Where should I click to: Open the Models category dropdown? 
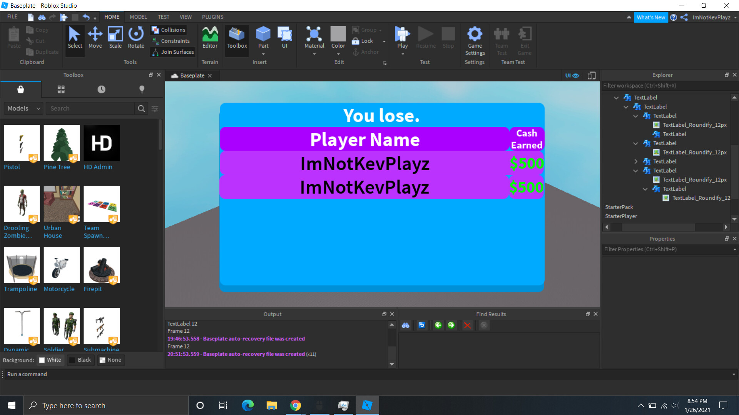point(23,108)
